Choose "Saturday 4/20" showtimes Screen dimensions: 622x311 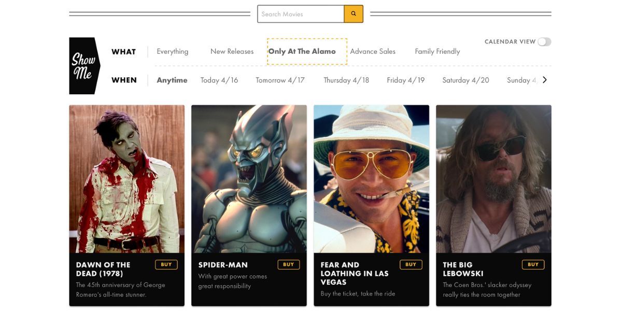[465, 80]
